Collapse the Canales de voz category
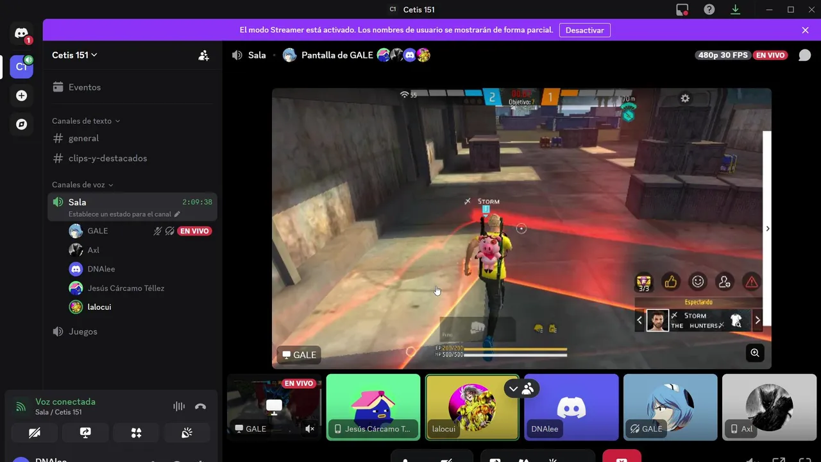Image resolution: width=821 pixels, height=462 pixels. coord(82,185)
